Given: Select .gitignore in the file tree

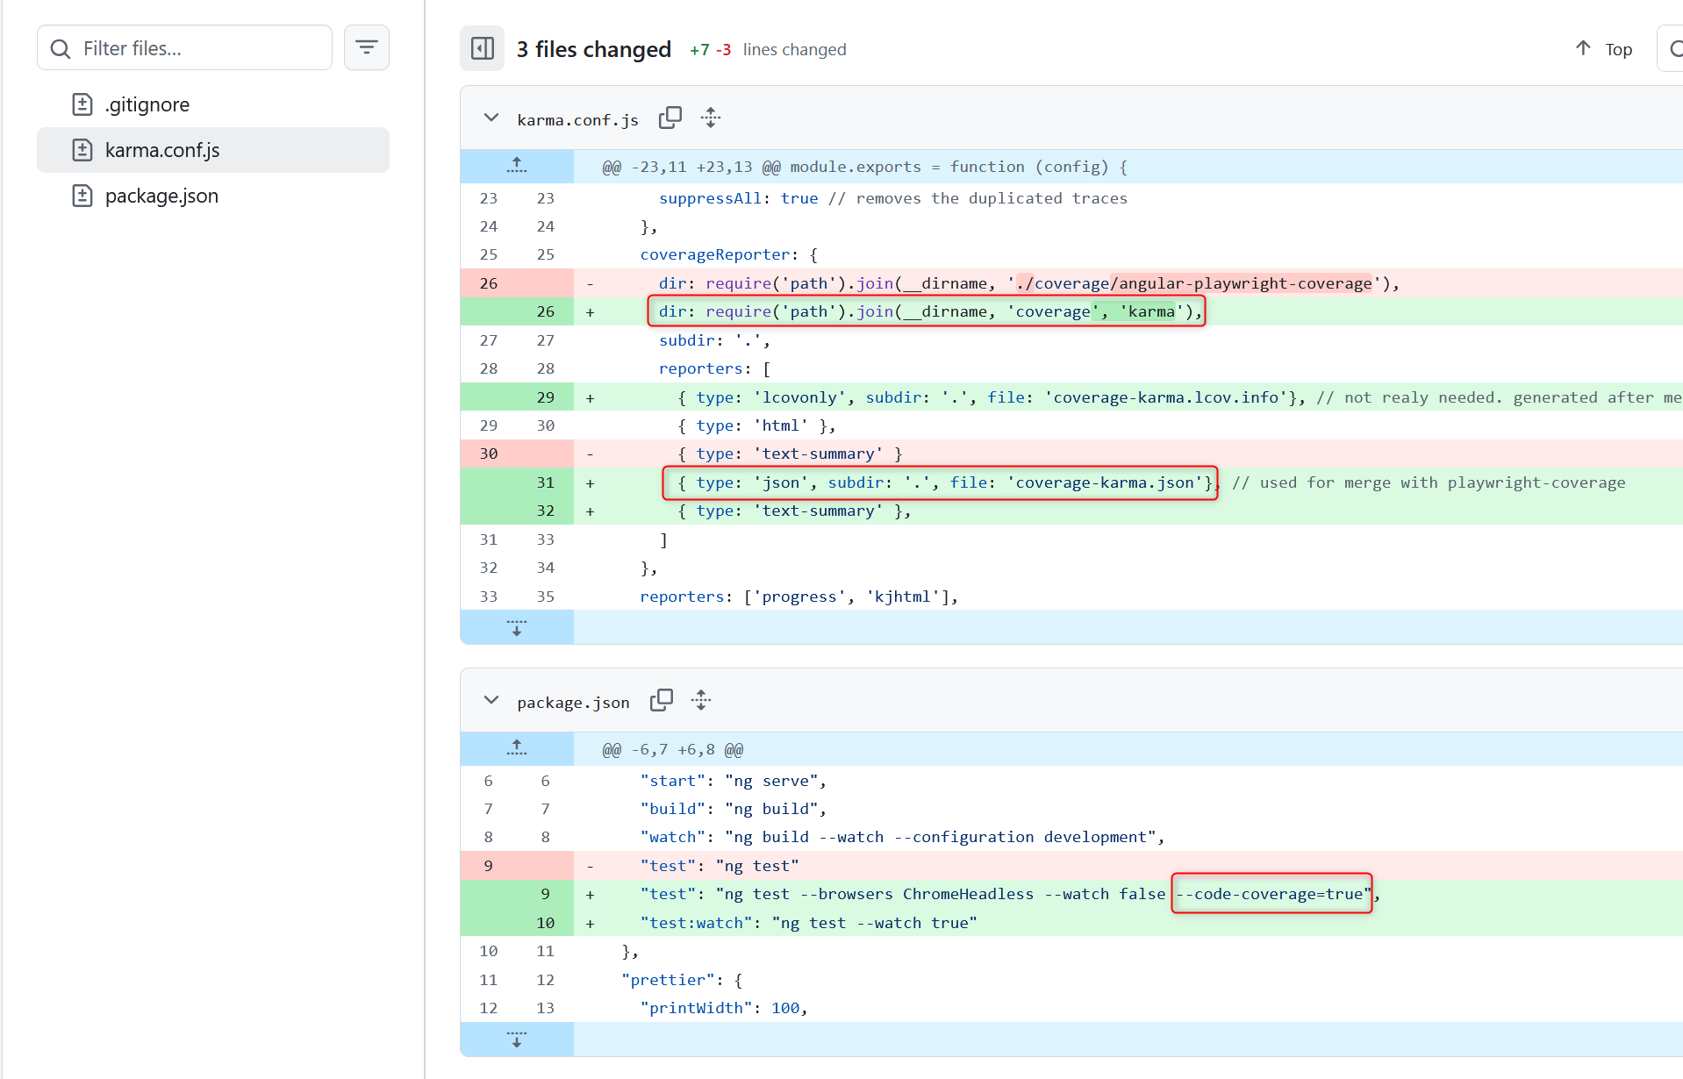Looking at the screenshot, I should 147,104.
